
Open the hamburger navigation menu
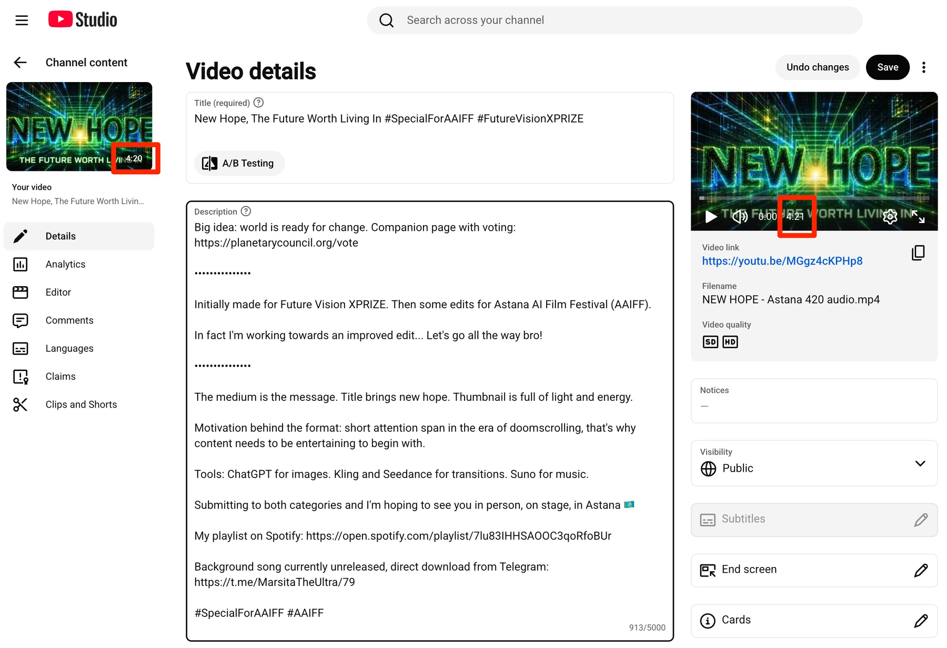(22, 21)
